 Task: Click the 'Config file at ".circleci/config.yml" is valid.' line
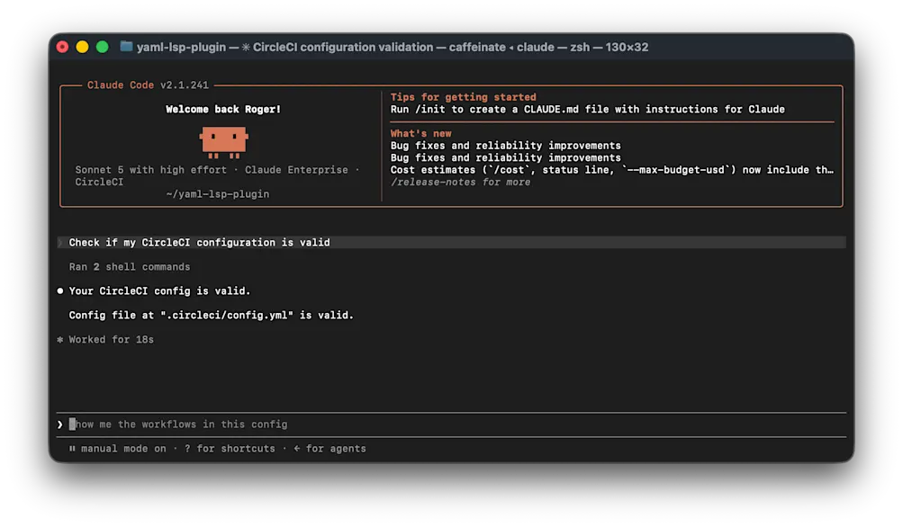(212, 316)
